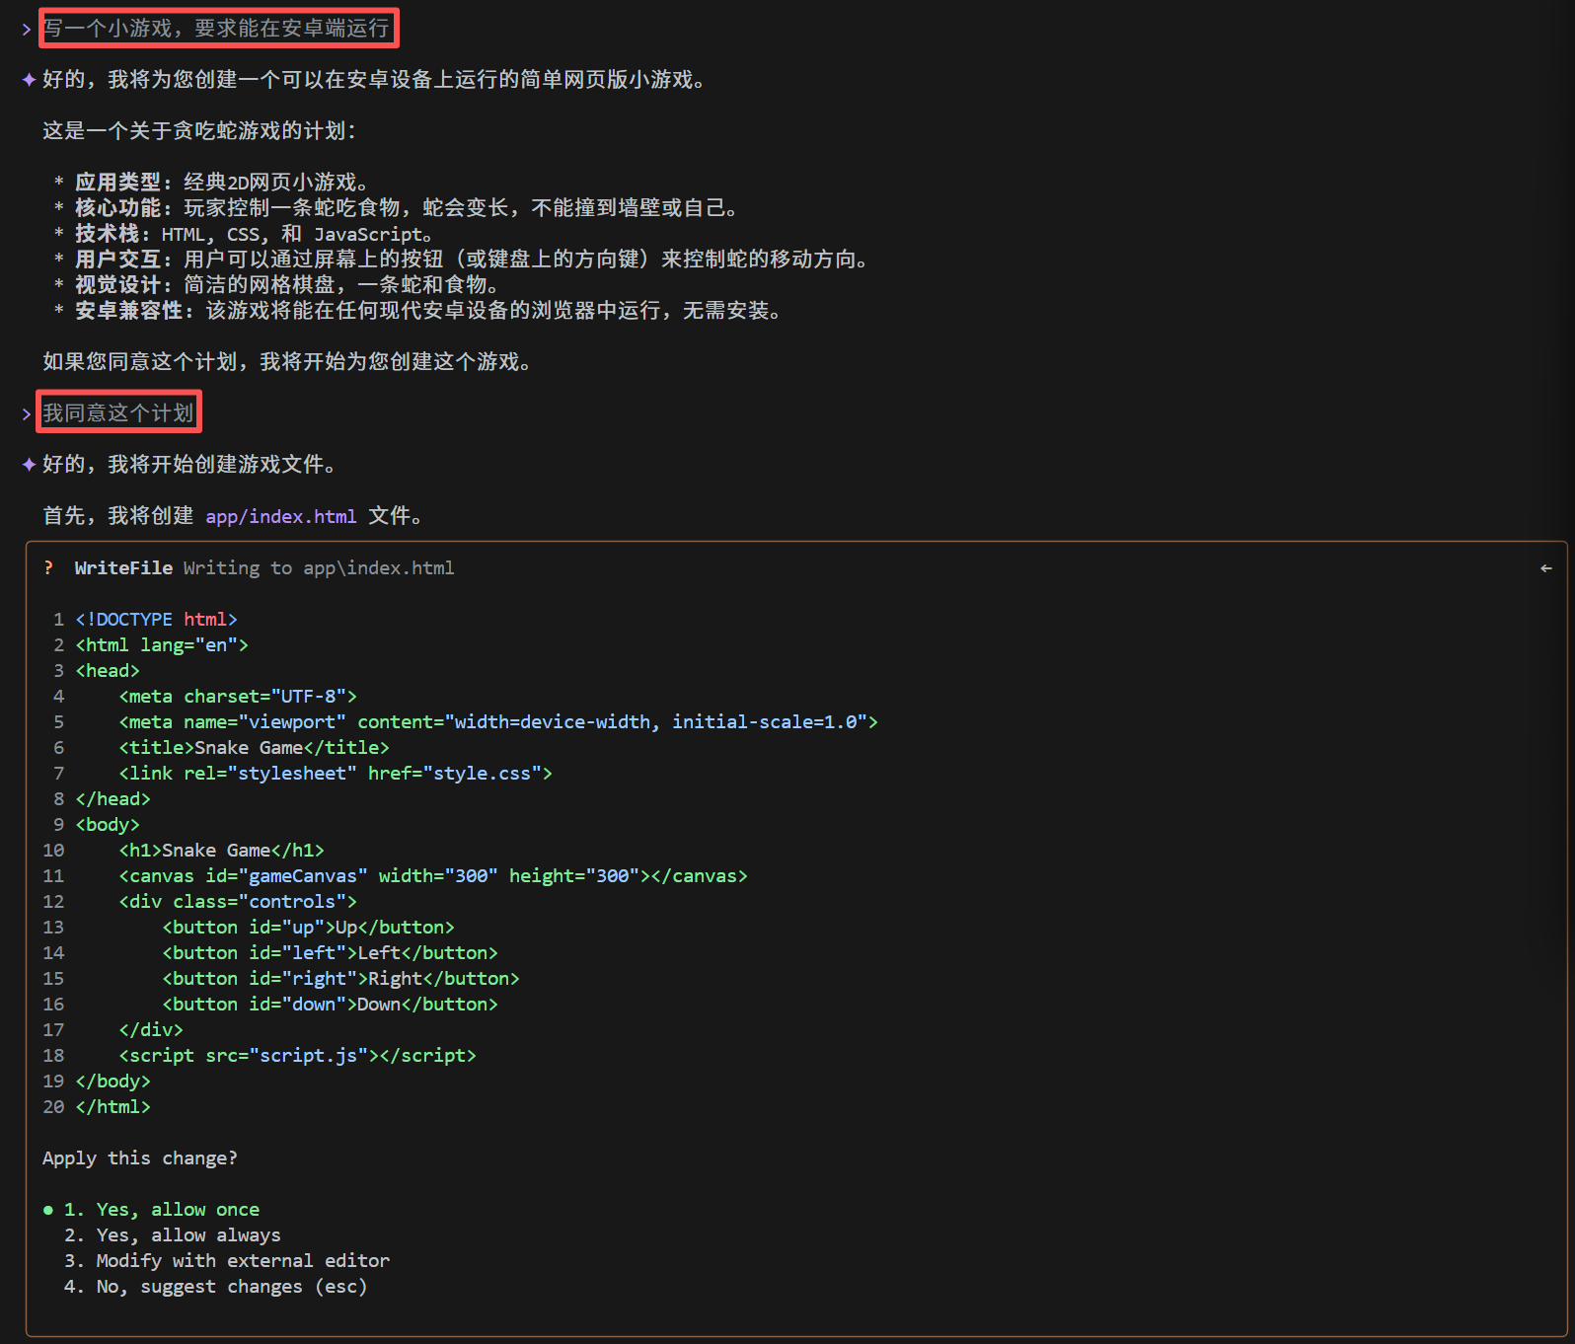Click the sparkle icon beside the first Gemini reply
Screen dimensions: 1575x1344
click(x=29, y=80)
